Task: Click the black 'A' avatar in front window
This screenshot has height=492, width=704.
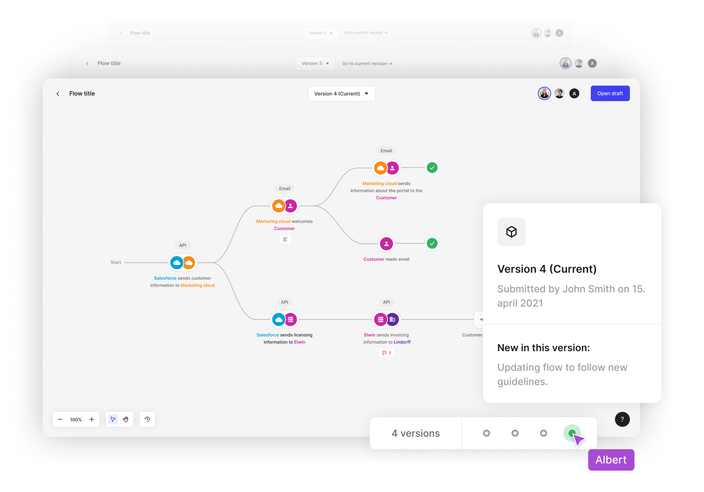Action: coord(574,94)
